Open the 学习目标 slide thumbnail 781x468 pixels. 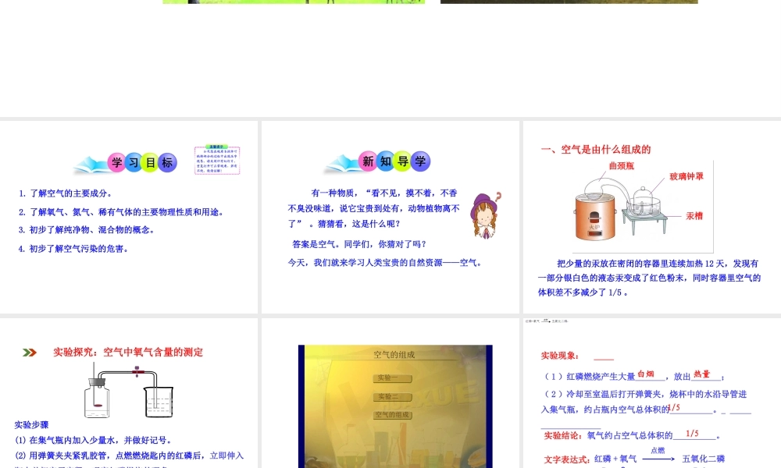(x=129, y=217)
